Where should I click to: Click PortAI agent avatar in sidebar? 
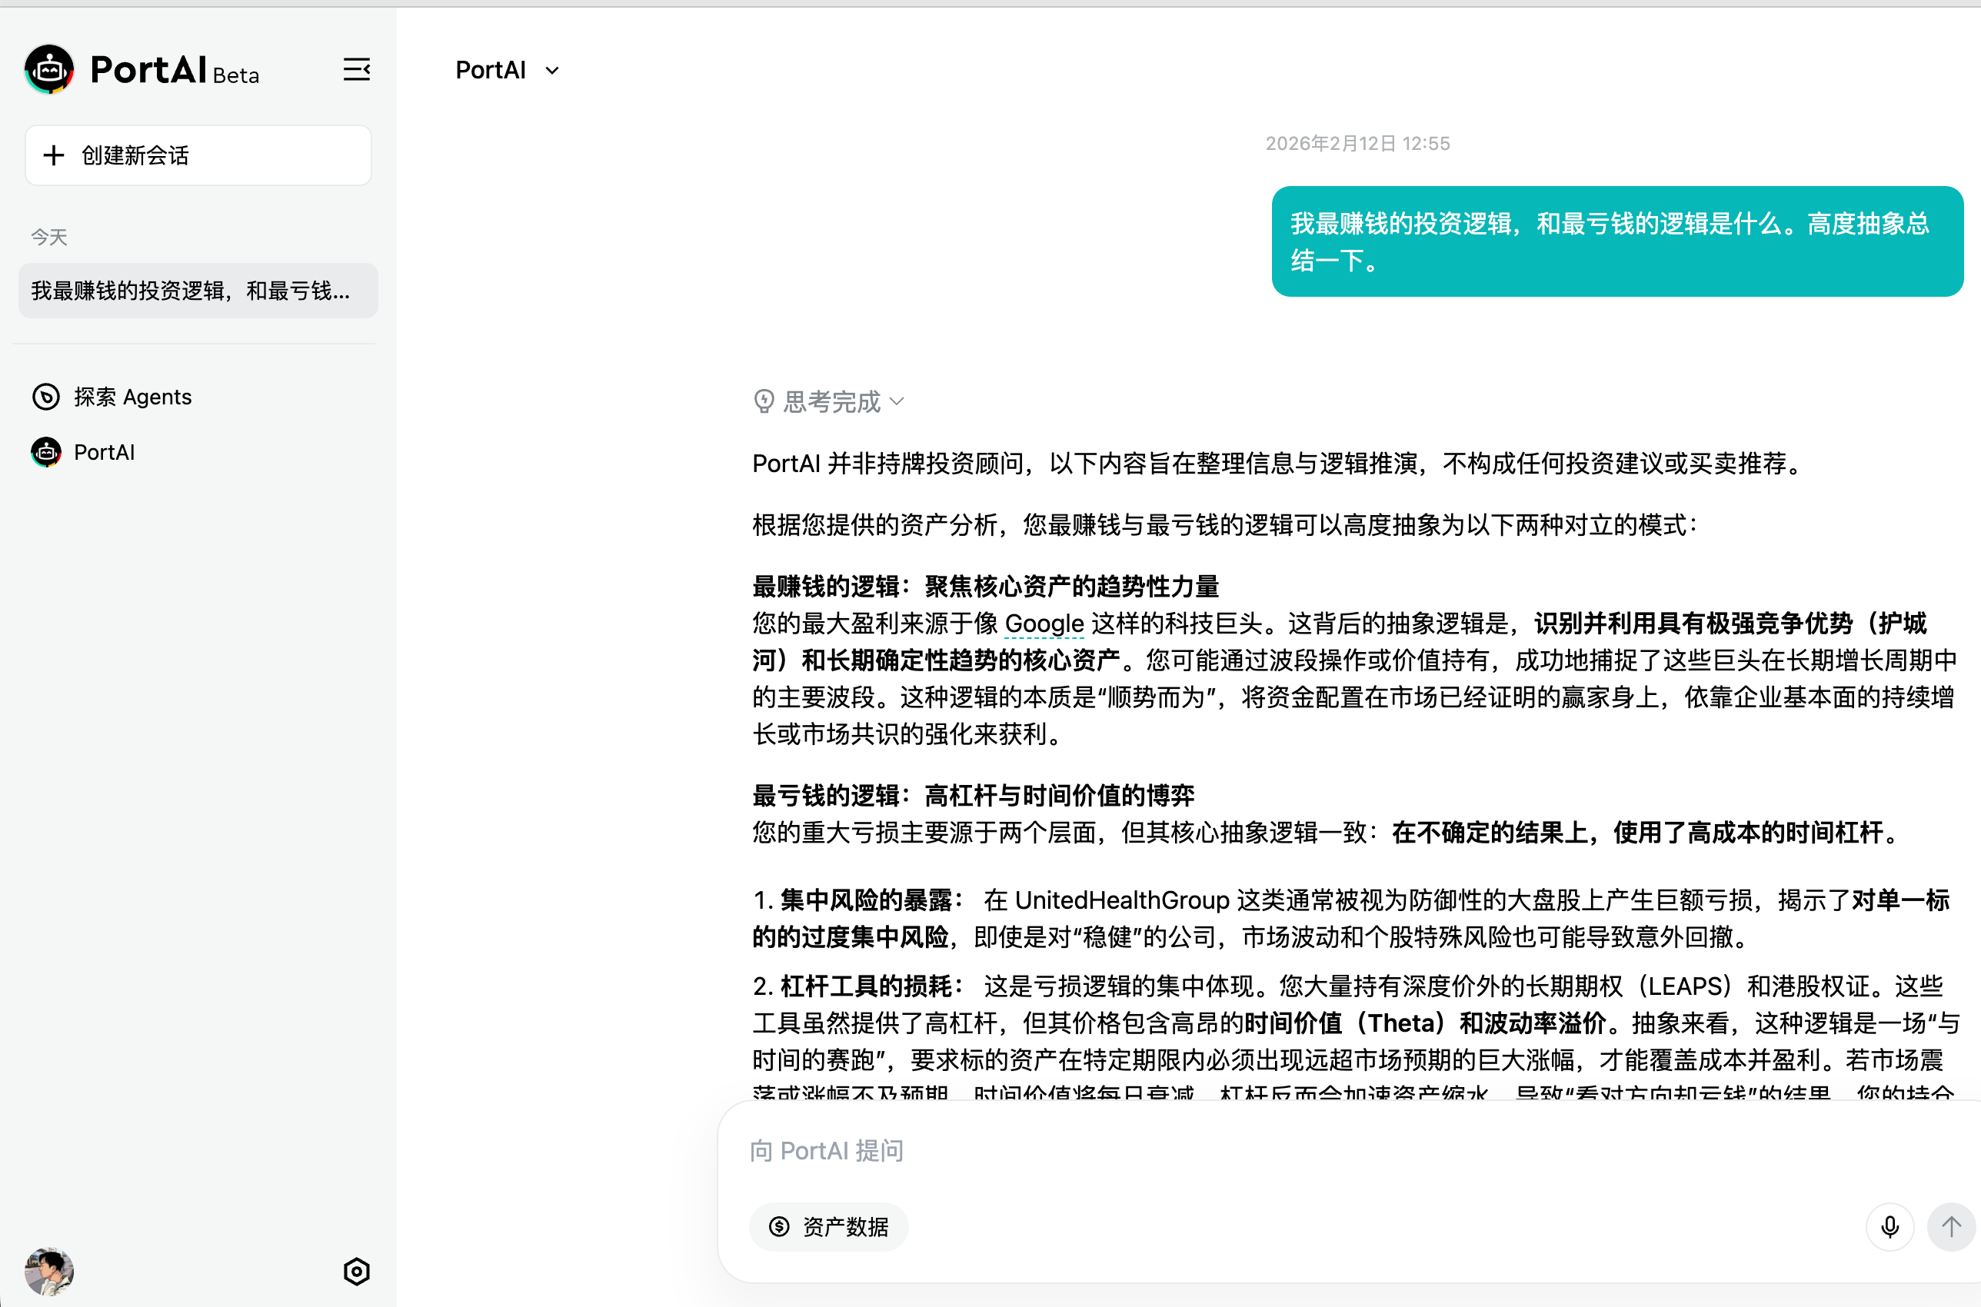(x=46, y=453)
